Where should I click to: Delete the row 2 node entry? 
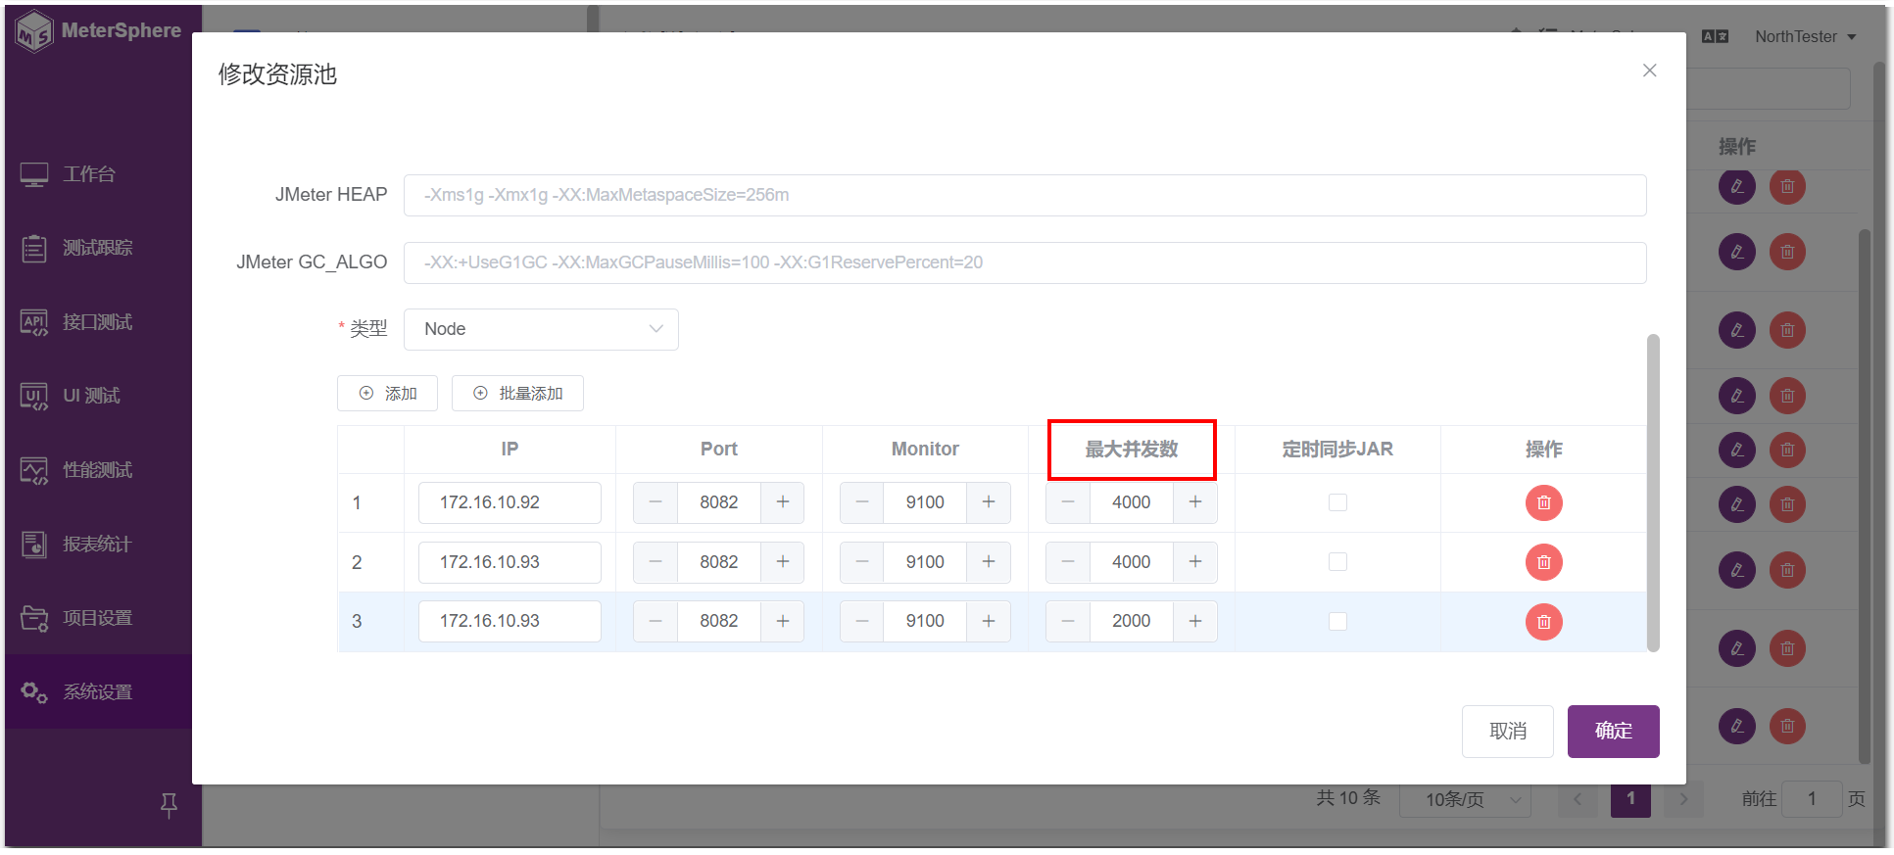pyautogui.click(x=1543, y=562)
